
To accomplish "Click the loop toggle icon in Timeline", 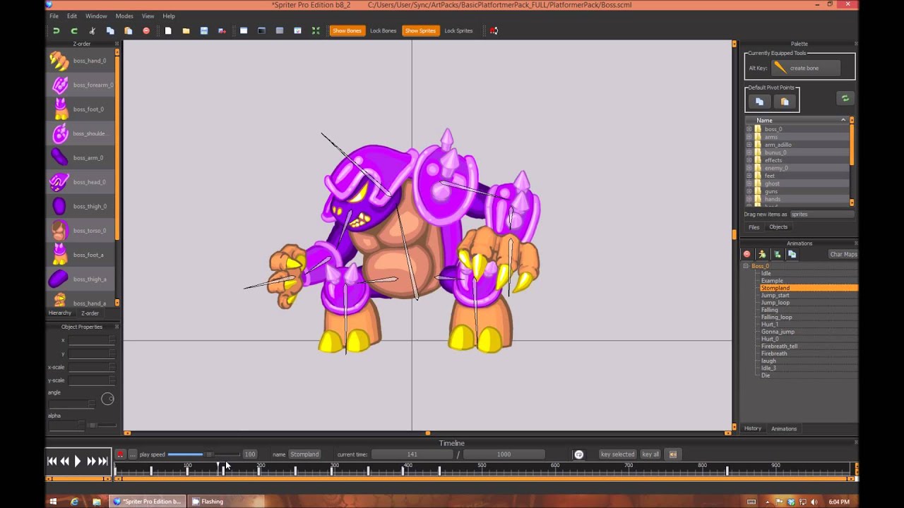I will tap(578, 454).
